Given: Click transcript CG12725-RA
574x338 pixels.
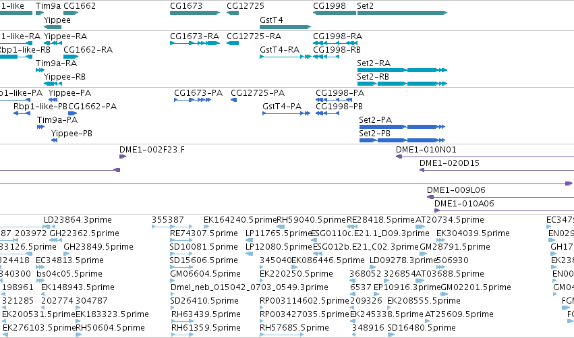Looking at the screenshot, I should tap(233, 43).
